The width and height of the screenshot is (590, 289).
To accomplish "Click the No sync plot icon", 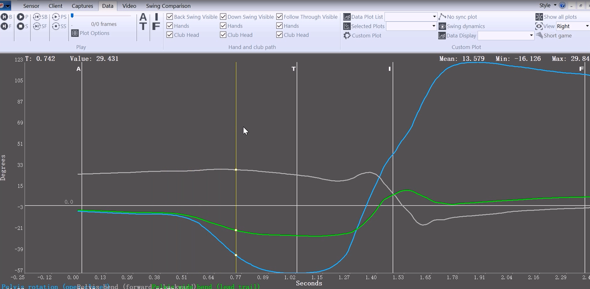I will (x=443, y=17).
